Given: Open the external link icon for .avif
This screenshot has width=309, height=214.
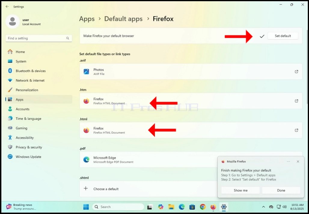Looking at the screenshot, I should [296, 72].
